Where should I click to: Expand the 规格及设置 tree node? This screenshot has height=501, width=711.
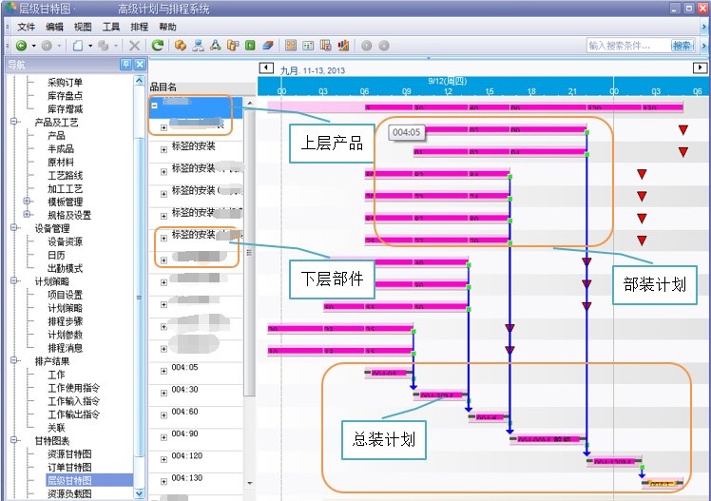(27, 214)
